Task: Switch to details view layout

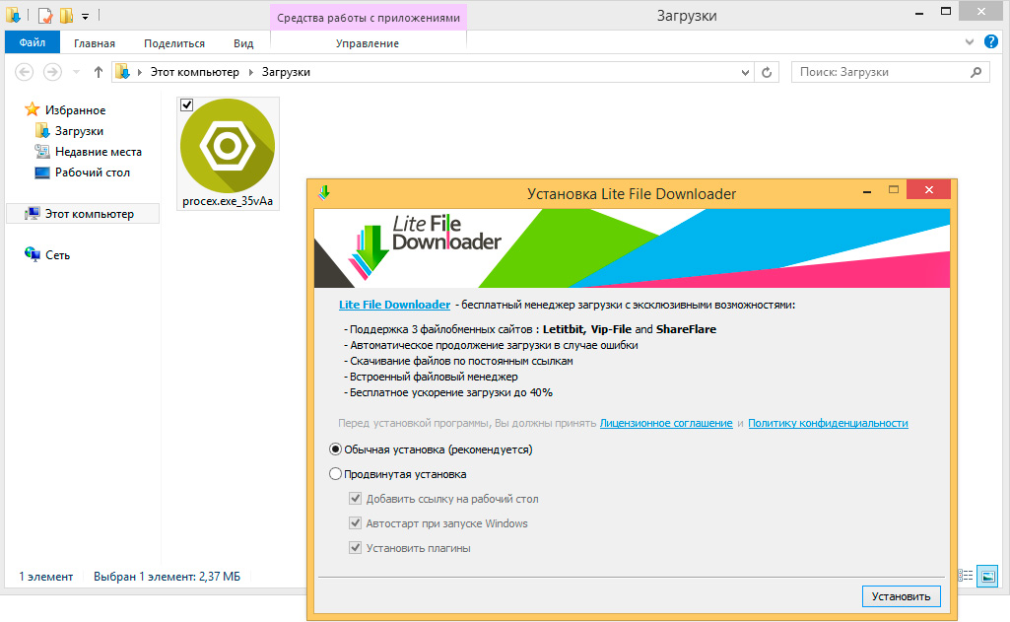Action: 966,576
